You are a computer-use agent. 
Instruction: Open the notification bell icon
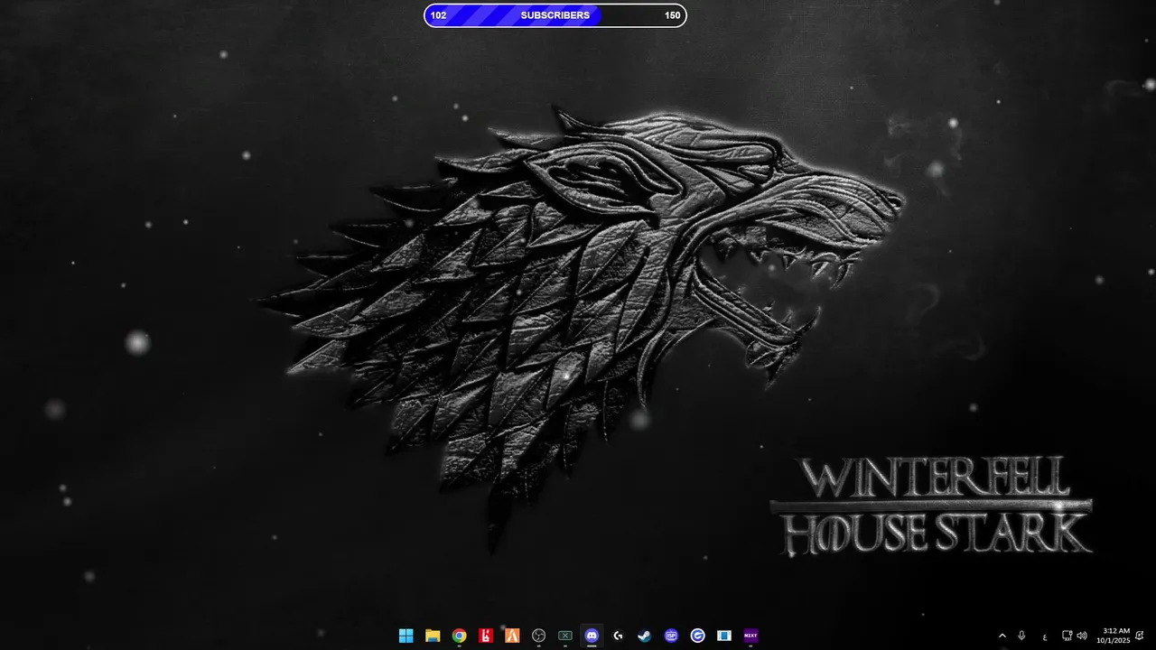coord(1140,636)
